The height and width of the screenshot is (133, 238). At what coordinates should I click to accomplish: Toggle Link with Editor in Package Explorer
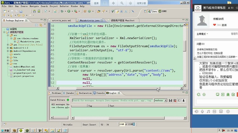41,25
